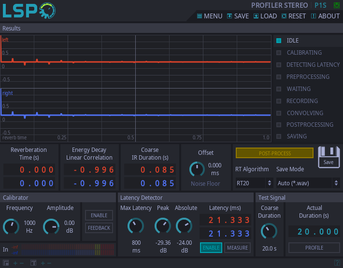
Task: Open the Save Mode Auto (*.wav) dropdown
Action: click(308, 183)
